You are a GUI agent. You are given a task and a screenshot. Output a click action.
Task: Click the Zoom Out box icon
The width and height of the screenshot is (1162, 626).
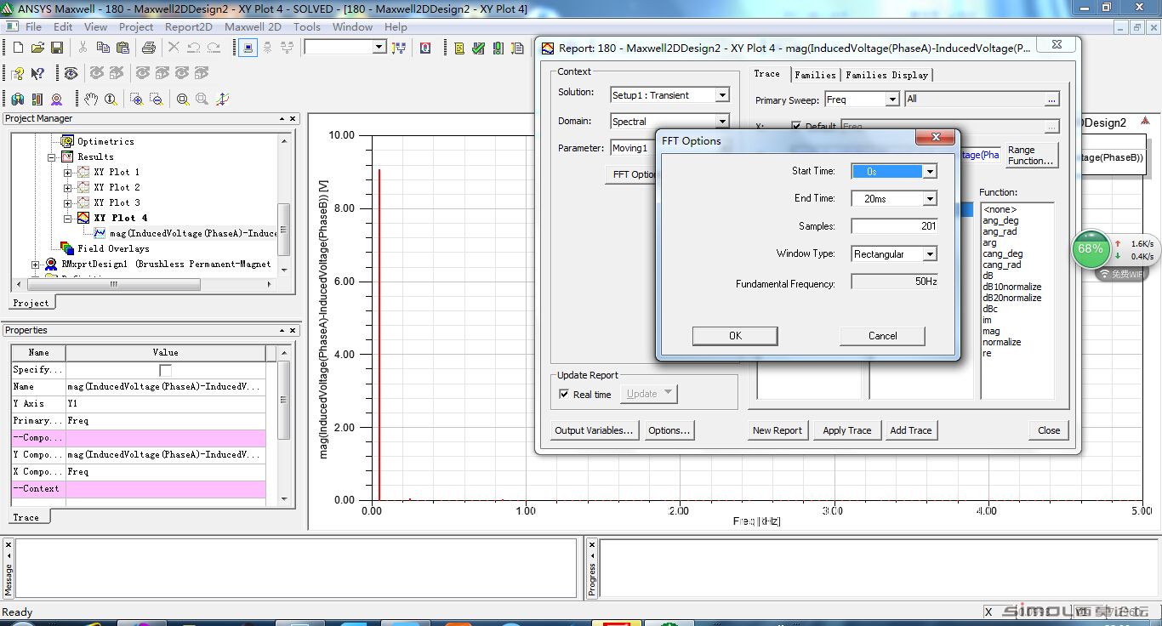click(x=157, y=100)
